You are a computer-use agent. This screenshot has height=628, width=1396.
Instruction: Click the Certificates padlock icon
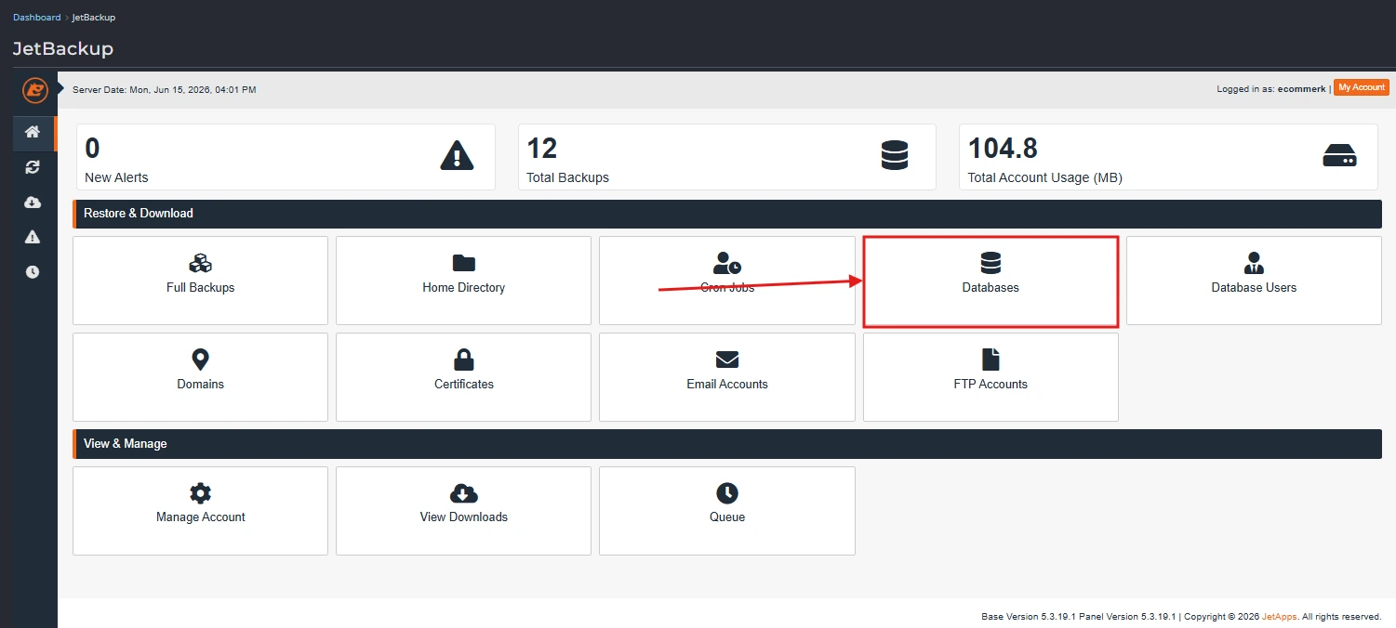click(463, 360)
